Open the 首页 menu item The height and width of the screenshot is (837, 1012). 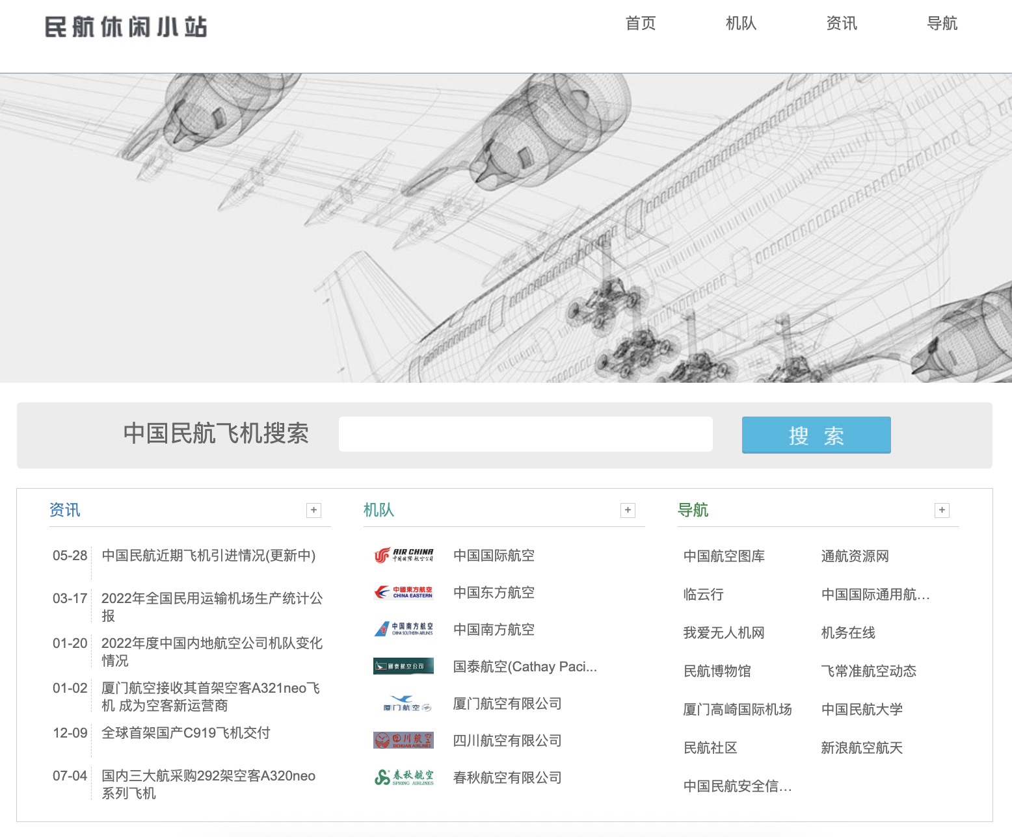[x=641, y=23]
